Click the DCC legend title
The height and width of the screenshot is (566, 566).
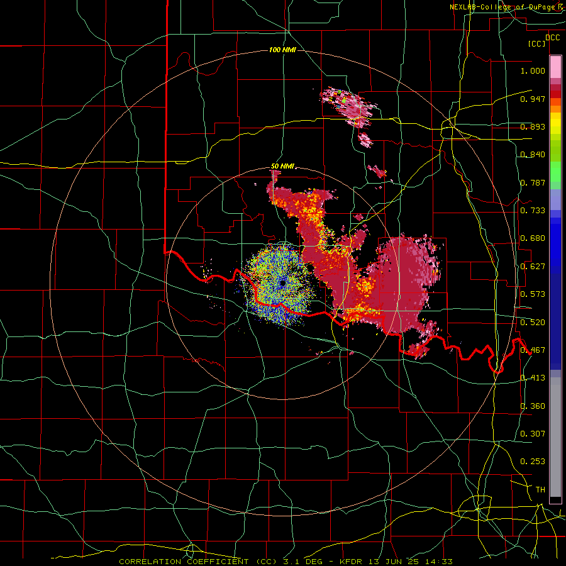click(x=552, y=38)
